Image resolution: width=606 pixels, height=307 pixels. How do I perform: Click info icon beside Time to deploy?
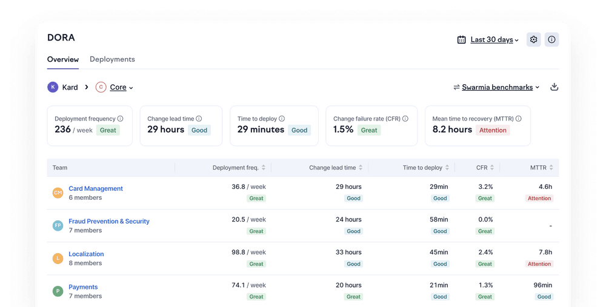coord(282,119)
